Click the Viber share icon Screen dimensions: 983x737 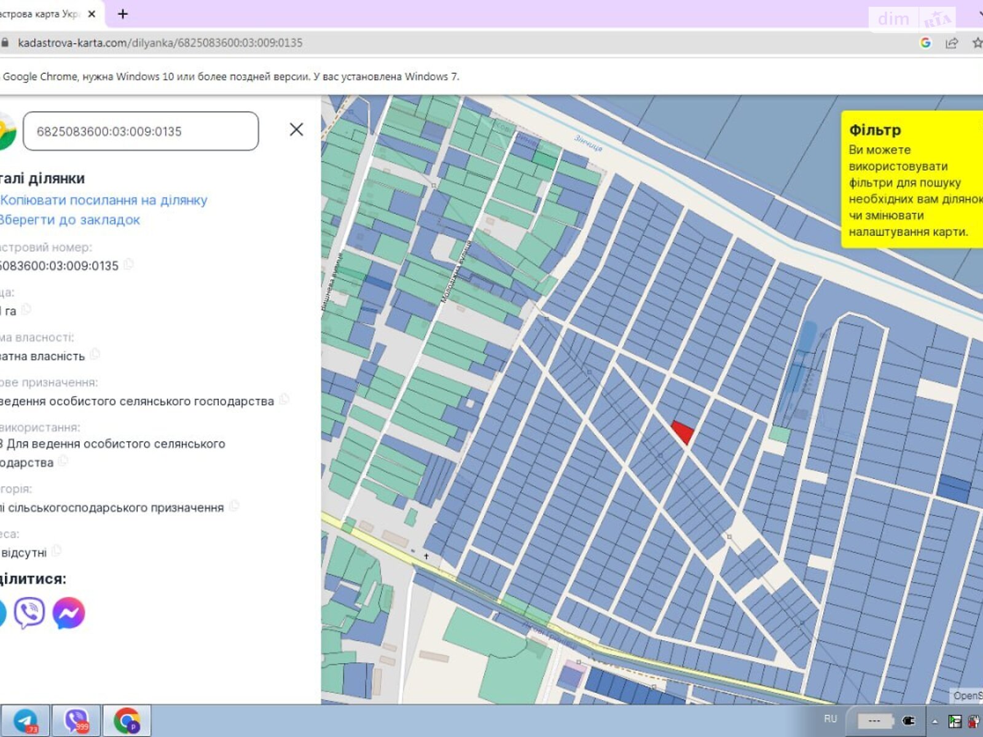(x=29, y=613)
